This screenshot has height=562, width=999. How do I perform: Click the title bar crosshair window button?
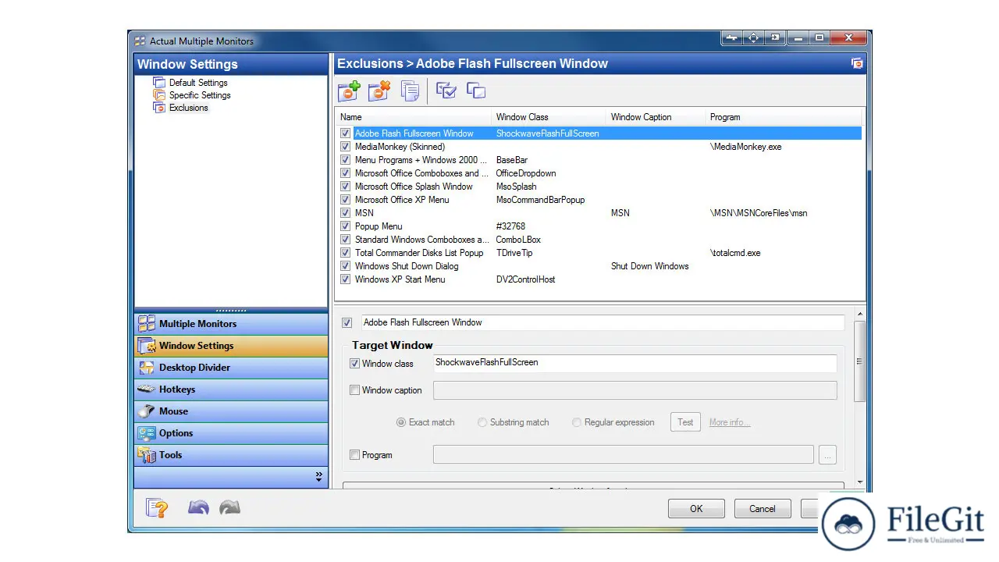(x=753, y=37)
